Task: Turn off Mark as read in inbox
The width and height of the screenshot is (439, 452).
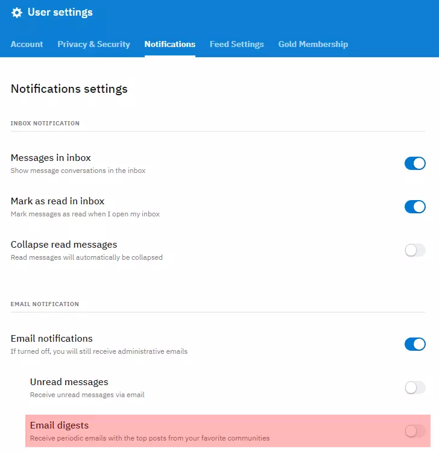Action: 415,207
